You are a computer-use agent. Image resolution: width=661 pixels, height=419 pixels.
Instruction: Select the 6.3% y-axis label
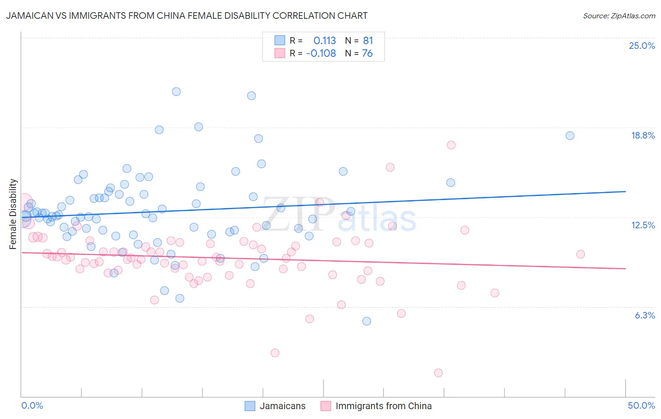pos(645,315)
